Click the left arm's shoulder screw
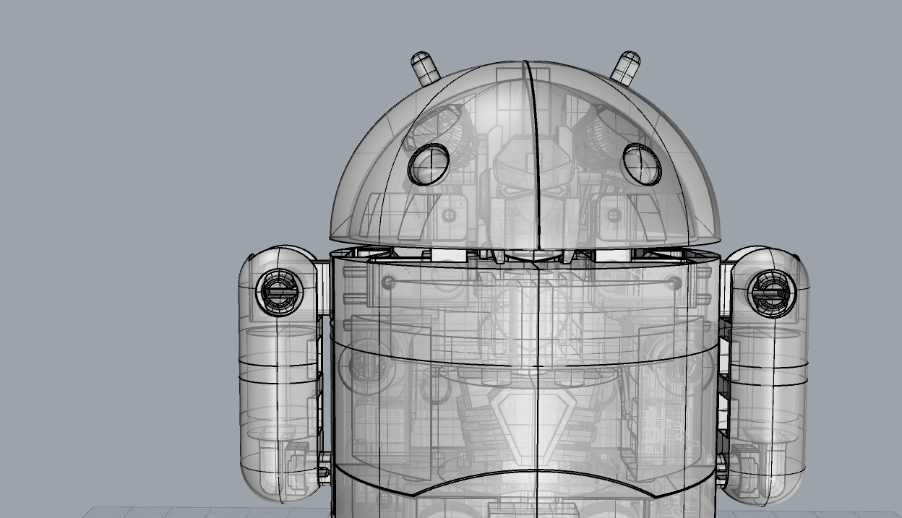Image resolution: width=902 pixels, height=518 pixels. [x=280, y=293]
